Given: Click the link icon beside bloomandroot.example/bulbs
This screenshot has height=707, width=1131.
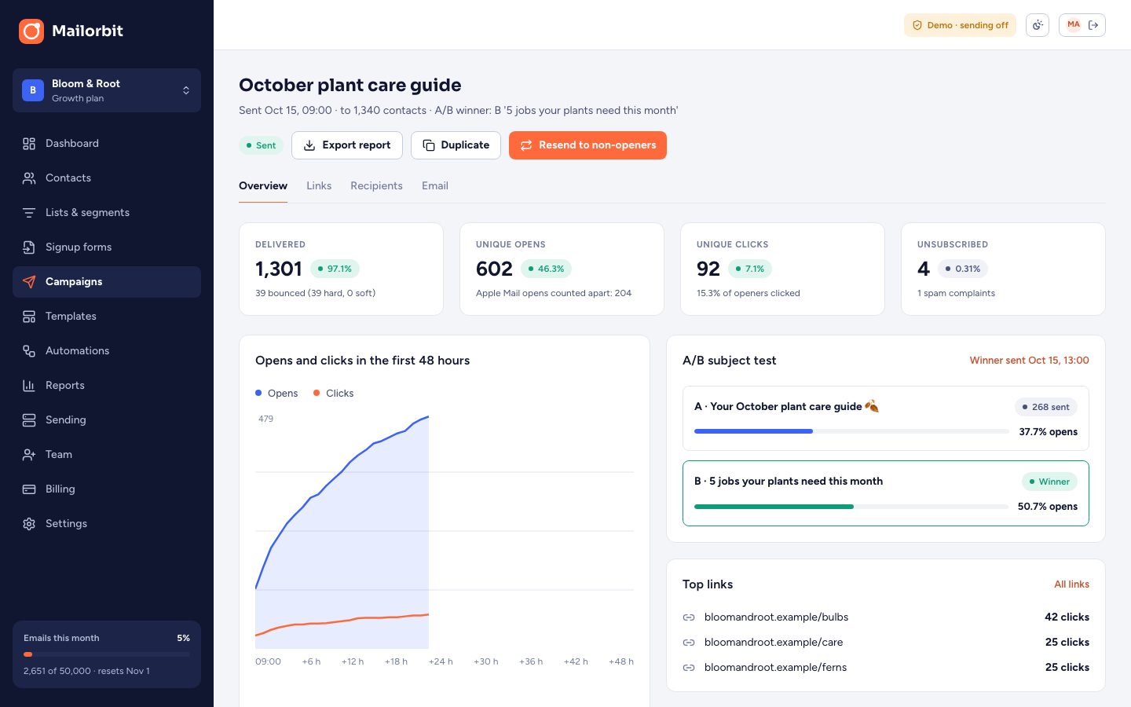Looking at the screenshot, I should pos(689,617).
